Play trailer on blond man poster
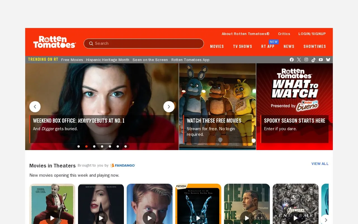Viewport: 358px width, 224px height. 150,218
